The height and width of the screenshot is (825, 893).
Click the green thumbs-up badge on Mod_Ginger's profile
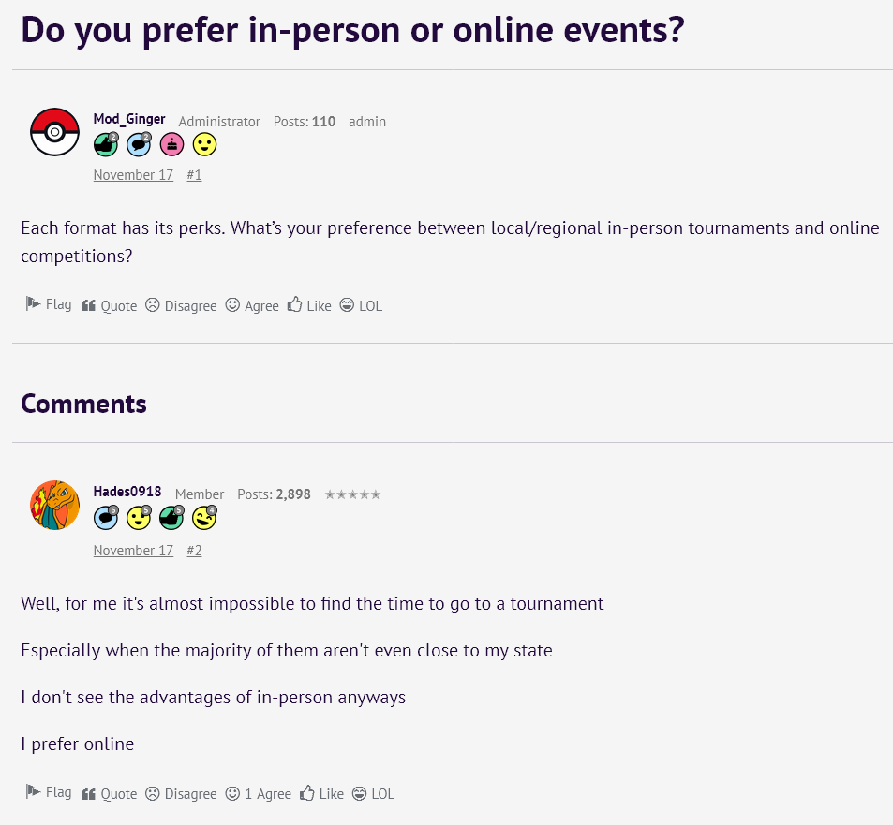[106, 144]
